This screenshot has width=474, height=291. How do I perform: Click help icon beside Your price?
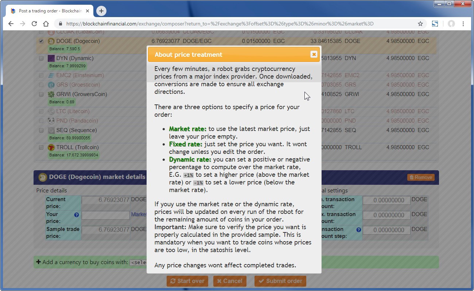pyautogui.click(x=77, y=215)
